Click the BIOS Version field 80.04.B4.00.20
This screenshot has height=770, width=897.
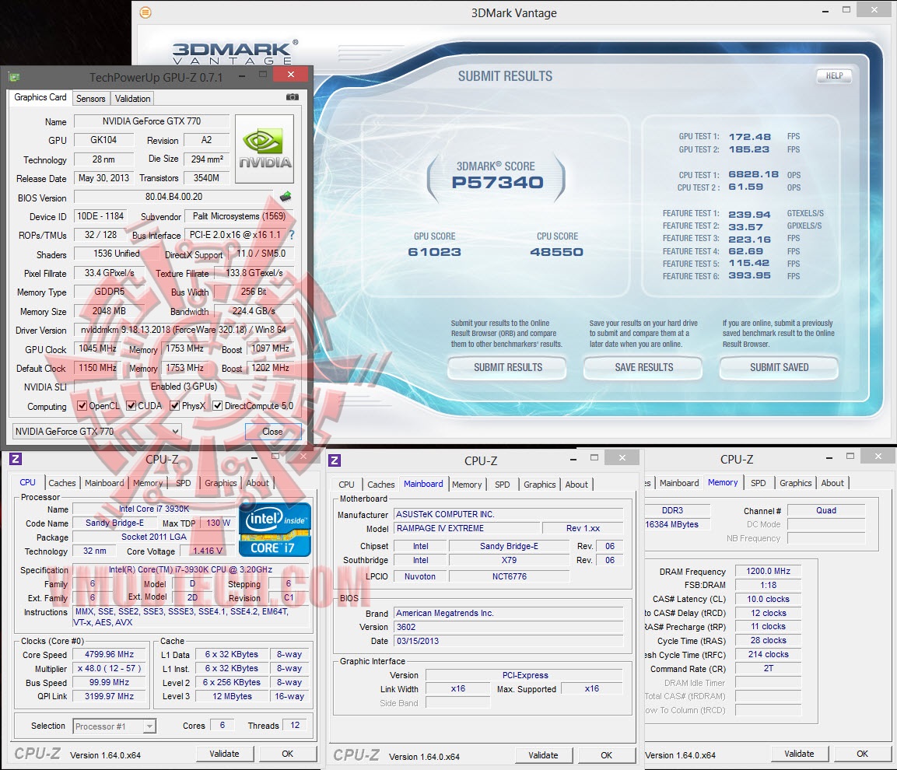[x=174, y=197]
